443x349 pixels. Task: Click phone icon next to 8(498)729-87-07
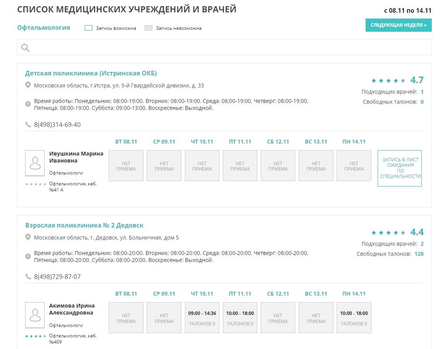[28, 277]
